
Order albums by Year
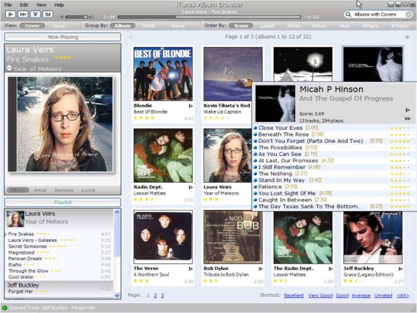(x=344, y=26)
